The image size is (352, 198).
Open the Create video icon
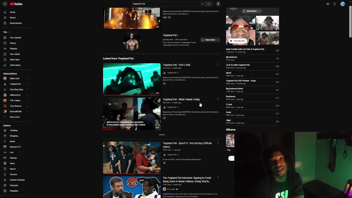pyautogui.click(x=328, y=4)
